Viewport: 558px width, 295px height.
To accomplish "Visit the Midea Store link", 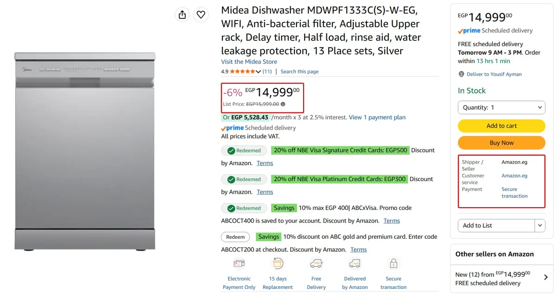I will click(249, 62).
